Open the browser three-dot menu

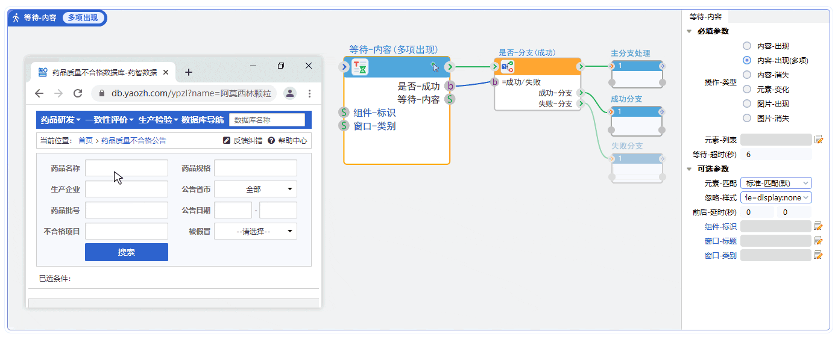[309, 93]
